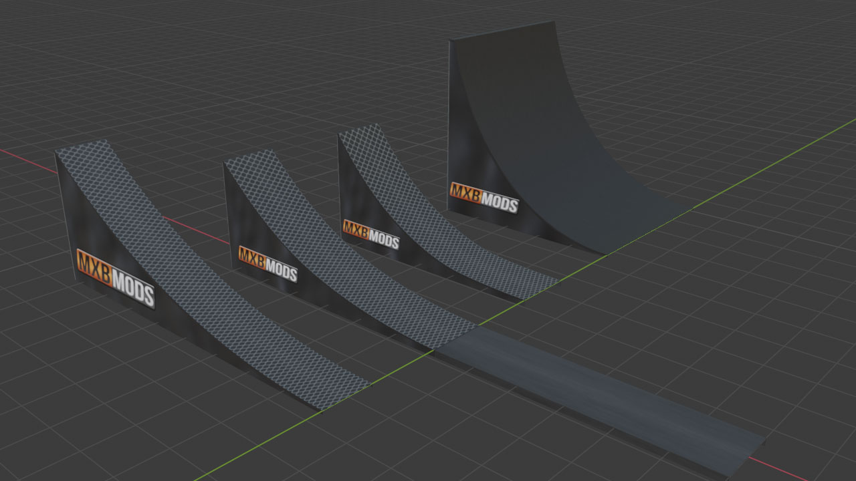Click the MXB MODS logo on the tallest ramp
The image size is (856, 481).
[x=484, y=197]
